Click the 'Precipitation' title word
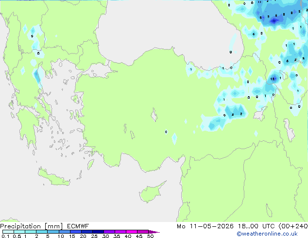This screenshot has height=238, width=308. click(x=20, y=226)
